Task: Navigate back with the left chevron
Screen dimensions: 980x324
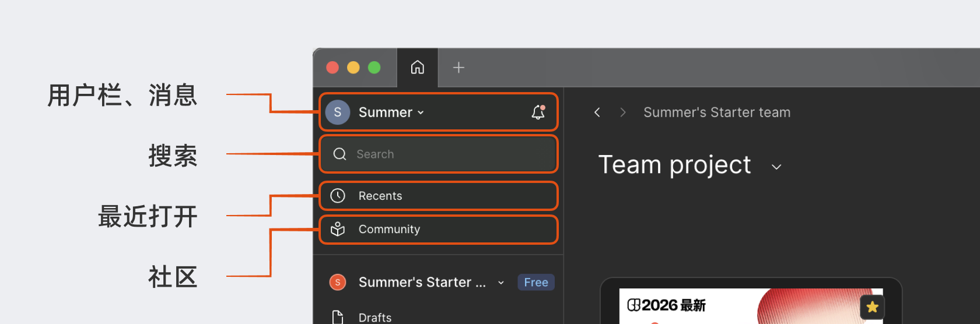Action: coord(597,112)
